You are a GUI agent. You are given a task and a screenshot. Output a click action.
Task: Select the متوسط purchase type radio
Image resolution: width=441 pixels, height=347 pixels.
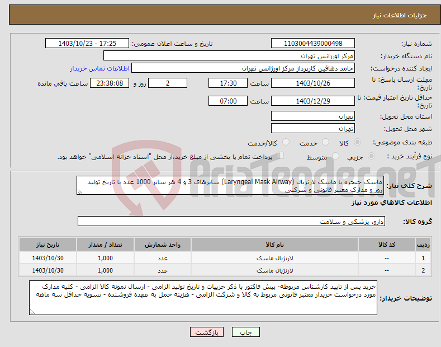[x=335, y=156]
